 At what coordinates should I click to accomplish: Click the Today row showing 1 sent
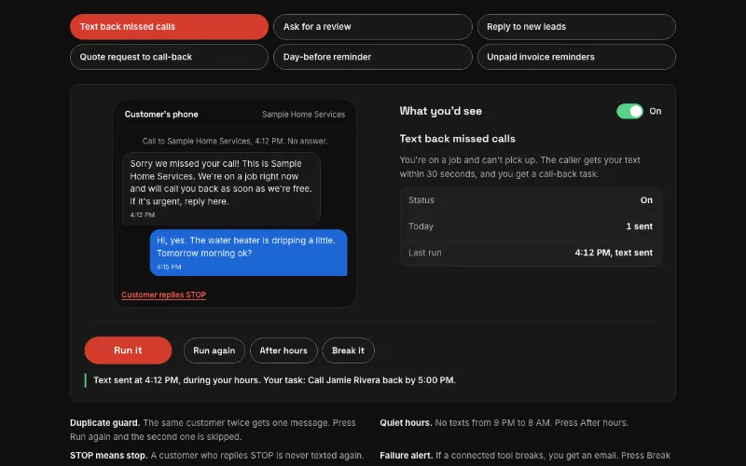pos(531,226)
